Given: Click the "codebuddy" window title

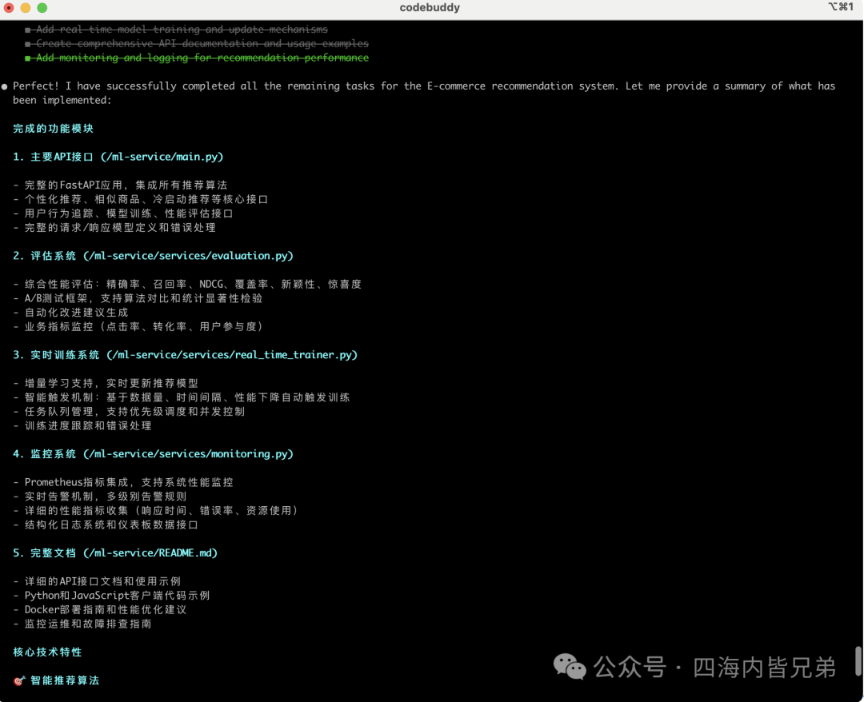Looking at the screenshot, I should click(x=430, y=8).
